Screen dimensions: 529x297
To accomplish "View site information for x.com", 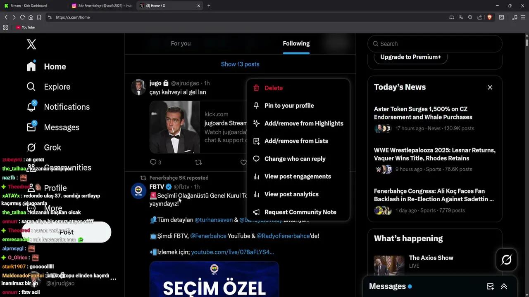I will [x=50, y=17].
